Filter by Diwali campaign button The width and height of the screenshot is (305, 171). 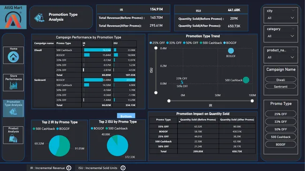tap(281, 79)
